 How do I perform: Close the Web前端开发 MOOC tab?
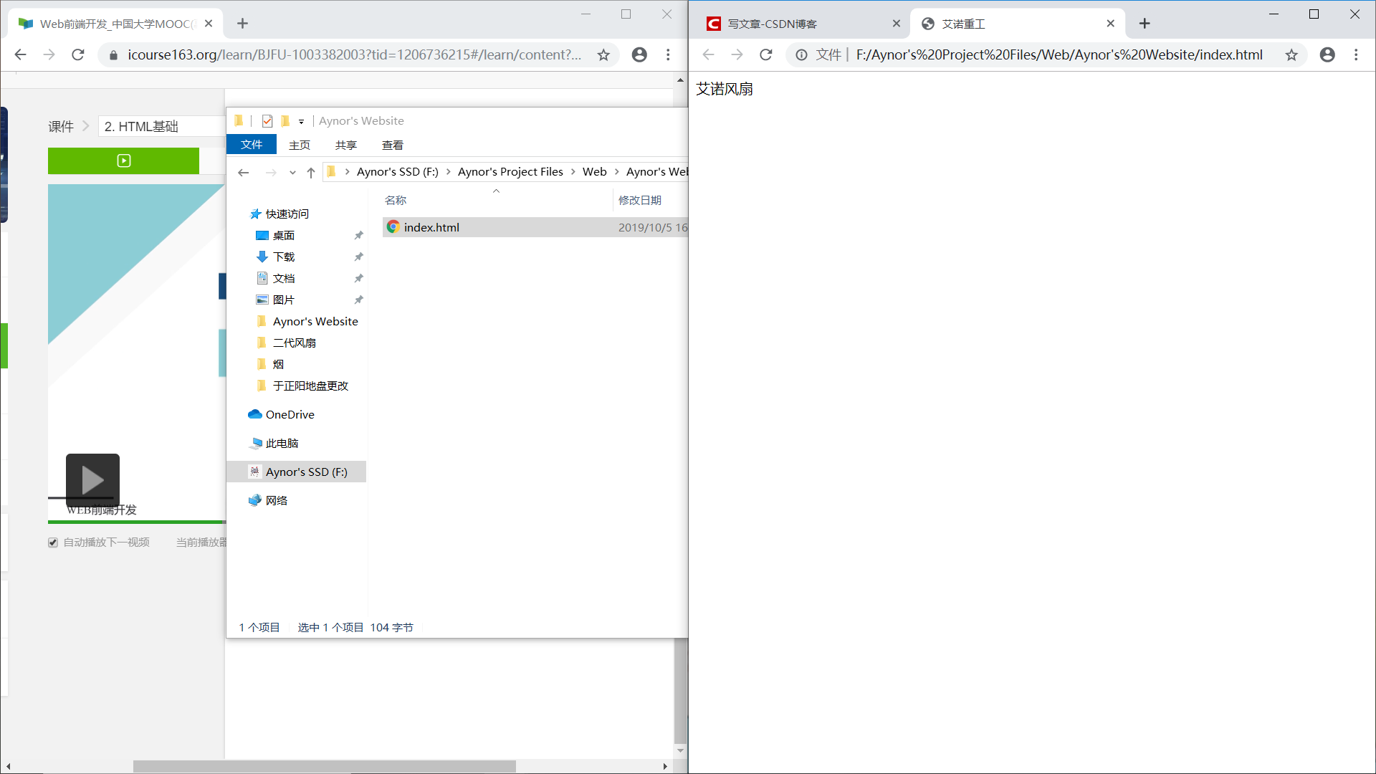tap(209, 24)
